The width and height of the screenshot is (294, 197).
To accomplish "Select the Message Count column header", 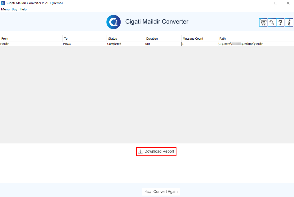I will [200, 39].
